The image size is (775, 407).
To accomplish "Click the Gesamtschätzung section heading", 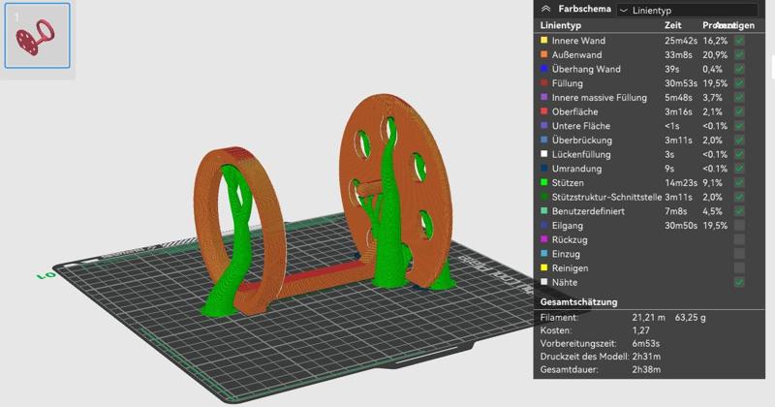I will (x=578, y=301).
